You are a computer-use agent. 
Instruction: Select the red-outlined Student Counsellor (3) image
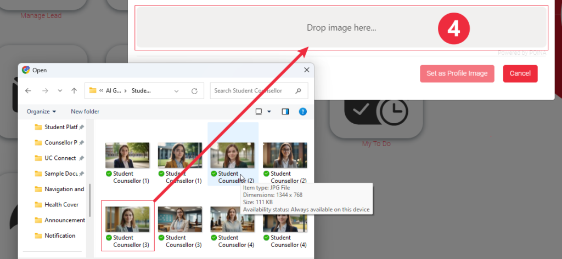click(127, 226)
